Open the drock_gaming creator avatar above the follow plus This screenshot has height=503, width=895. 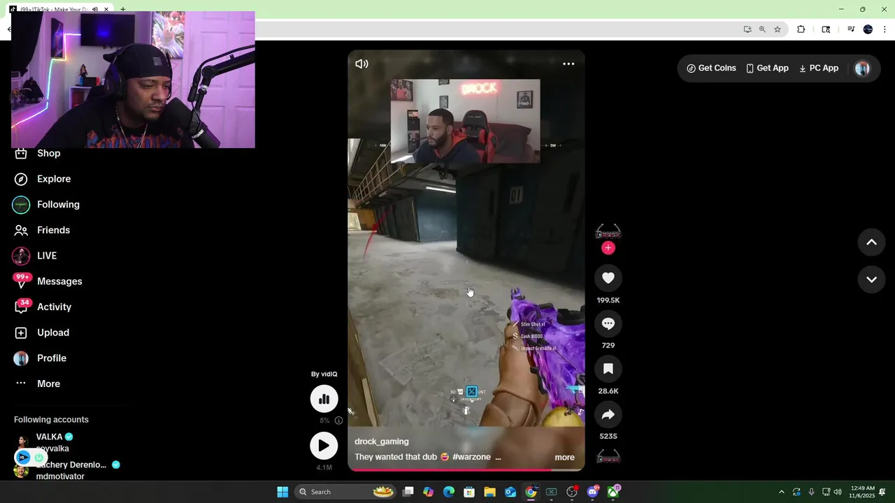[608, 231]
